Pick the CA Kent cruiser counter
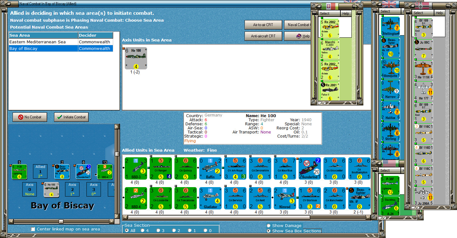The image size is (457, 238). pos(260,198)
